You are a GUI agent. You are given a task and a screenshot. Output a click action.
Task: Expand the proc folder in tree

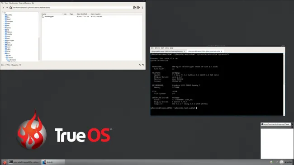[4, 43]
